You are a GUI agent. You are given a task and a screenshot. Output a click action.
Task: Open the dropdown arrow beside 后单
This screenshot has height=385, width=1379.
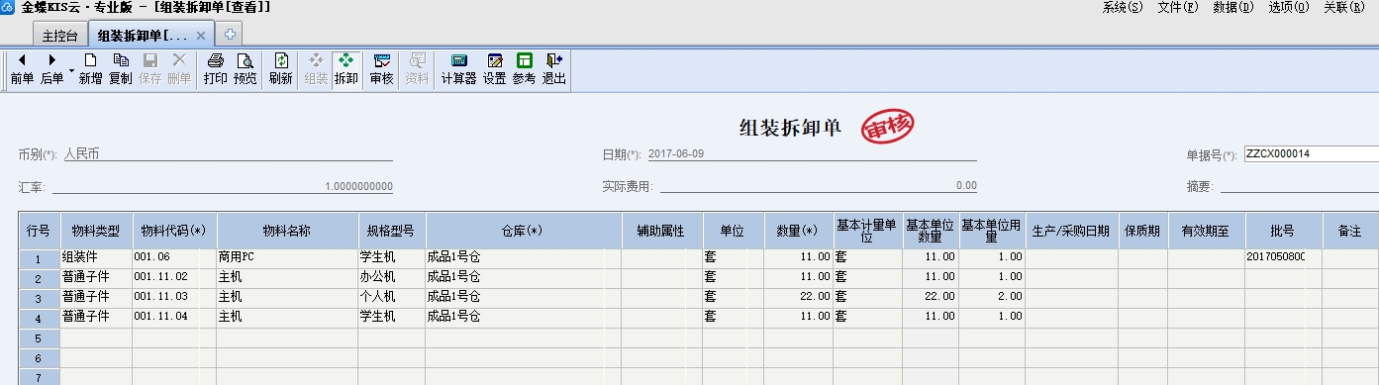click(71, 69)
